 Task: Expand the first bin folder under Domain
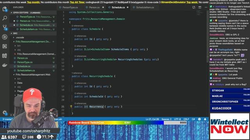19,46
